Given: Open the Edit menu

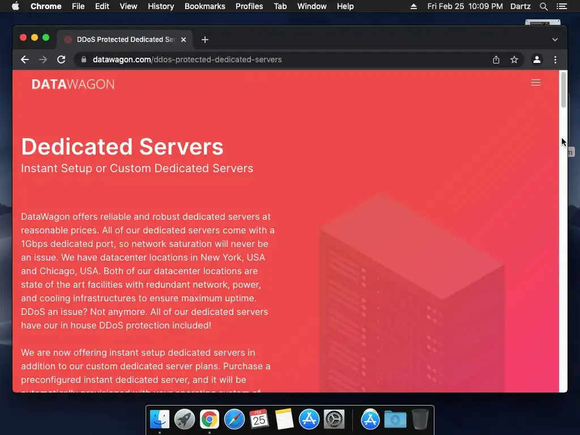Looking at the screenshot, I should point(102,6).
